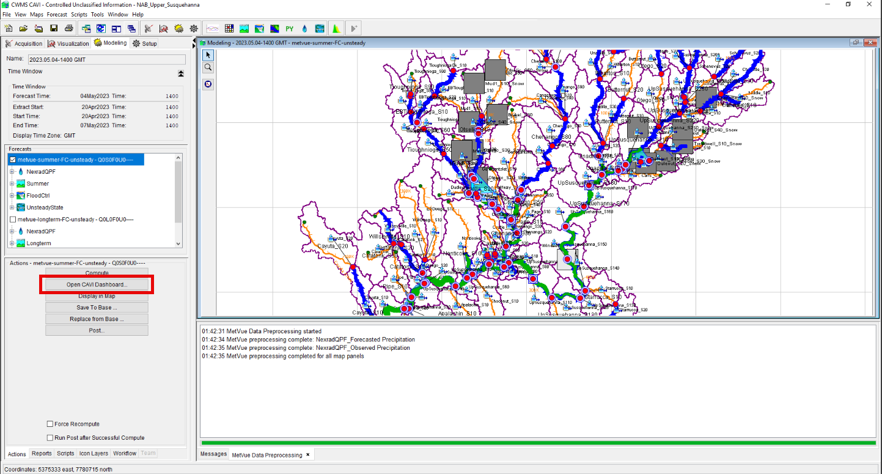Click the gray play arrow toolbar icon

[x=354, y=28]
